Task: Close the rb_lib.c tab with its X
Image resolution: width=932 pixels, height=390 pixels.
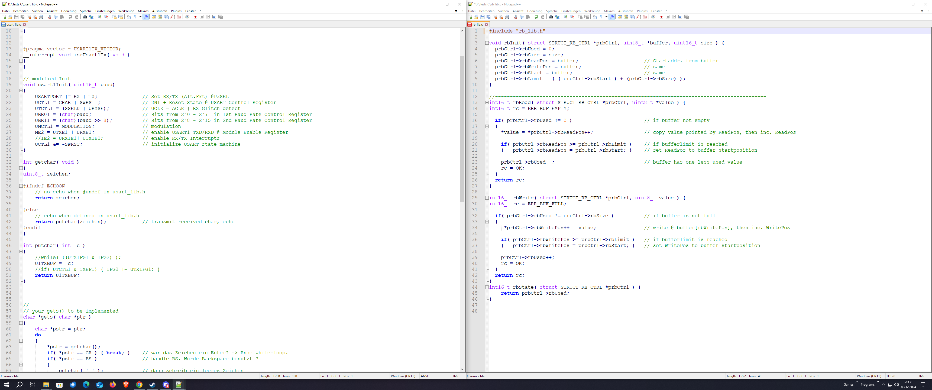Action: 487,25
